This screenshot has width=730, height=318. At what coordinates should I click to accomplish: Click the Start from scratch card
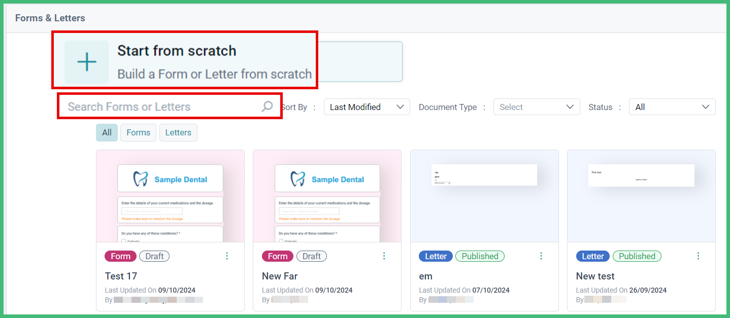[185, 60]
